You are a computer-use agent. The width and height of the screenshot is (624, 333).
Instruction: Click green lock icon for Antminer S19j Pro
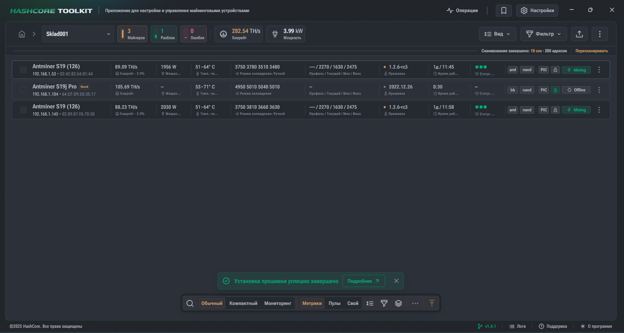555,90
